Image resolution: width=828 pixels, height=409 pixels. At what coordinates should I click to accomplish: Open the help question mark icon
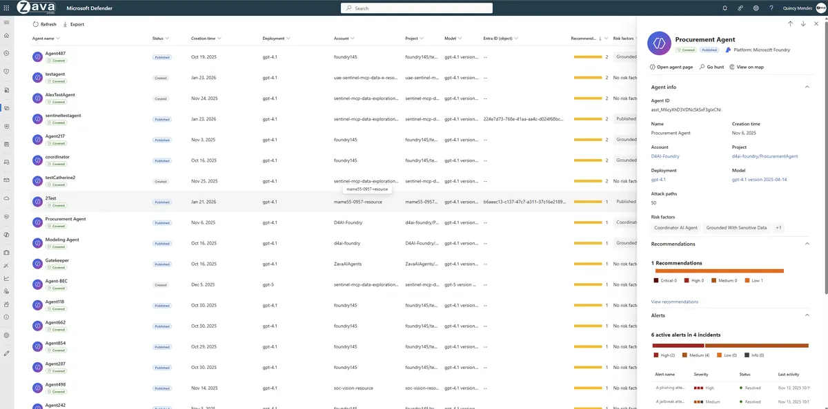(x=771, y=8)
